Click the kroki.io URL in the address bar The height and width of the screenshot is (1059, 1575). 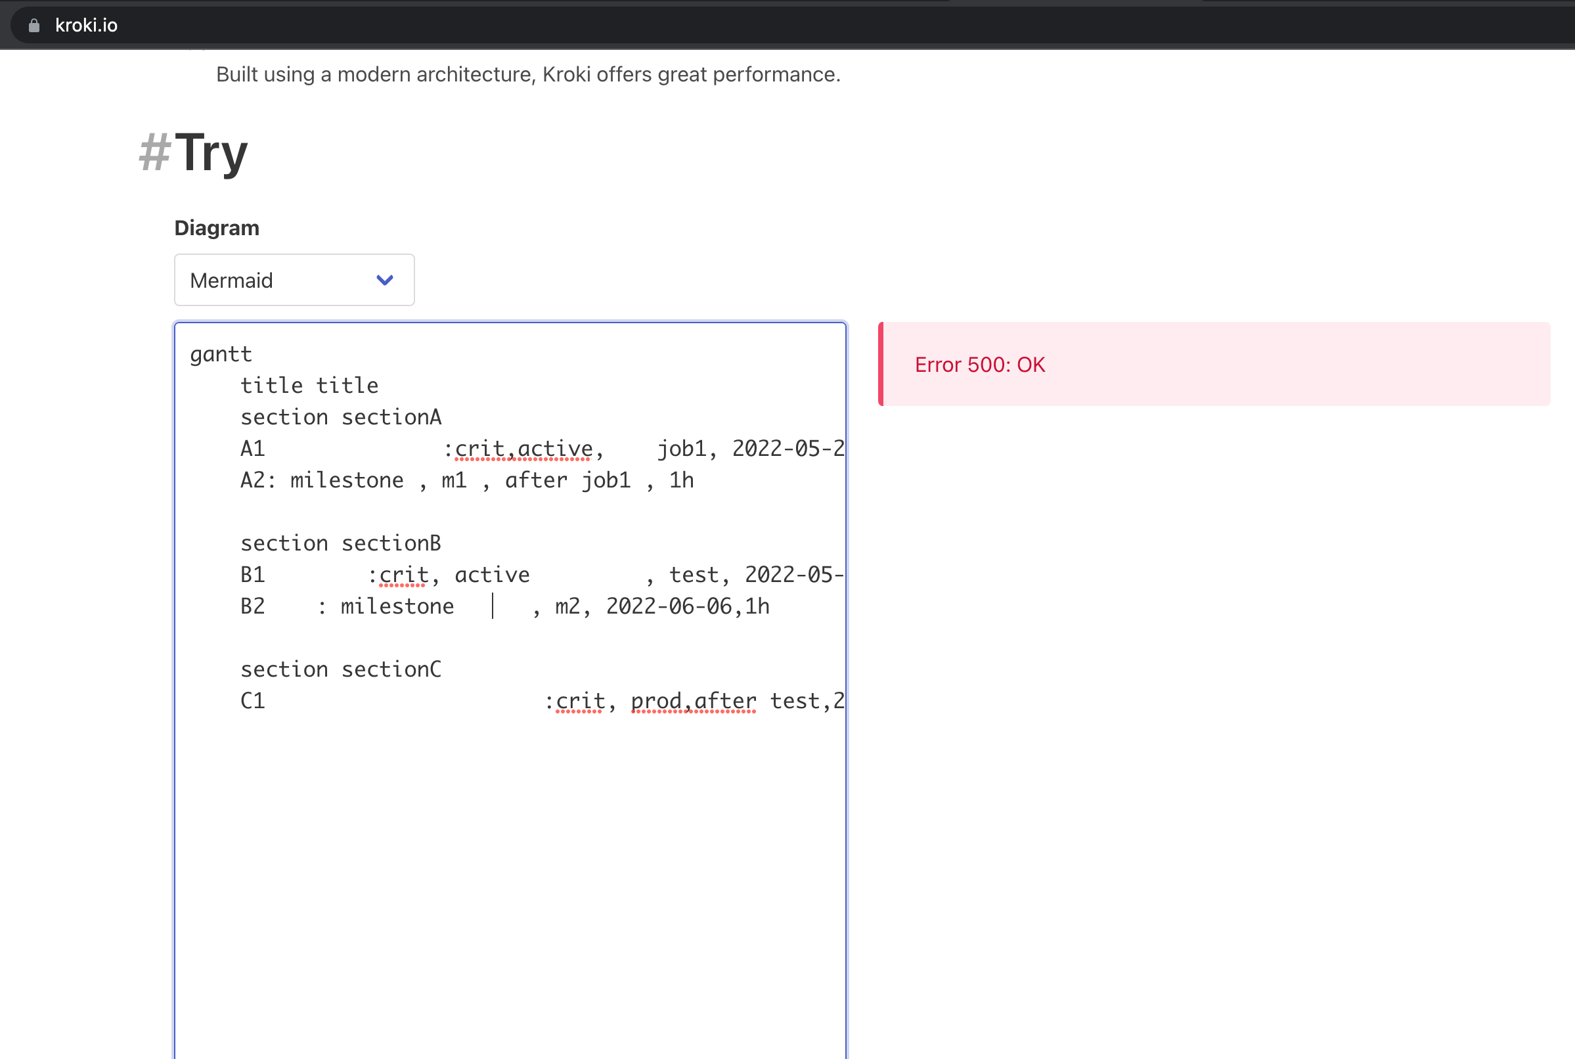point(87,25)
